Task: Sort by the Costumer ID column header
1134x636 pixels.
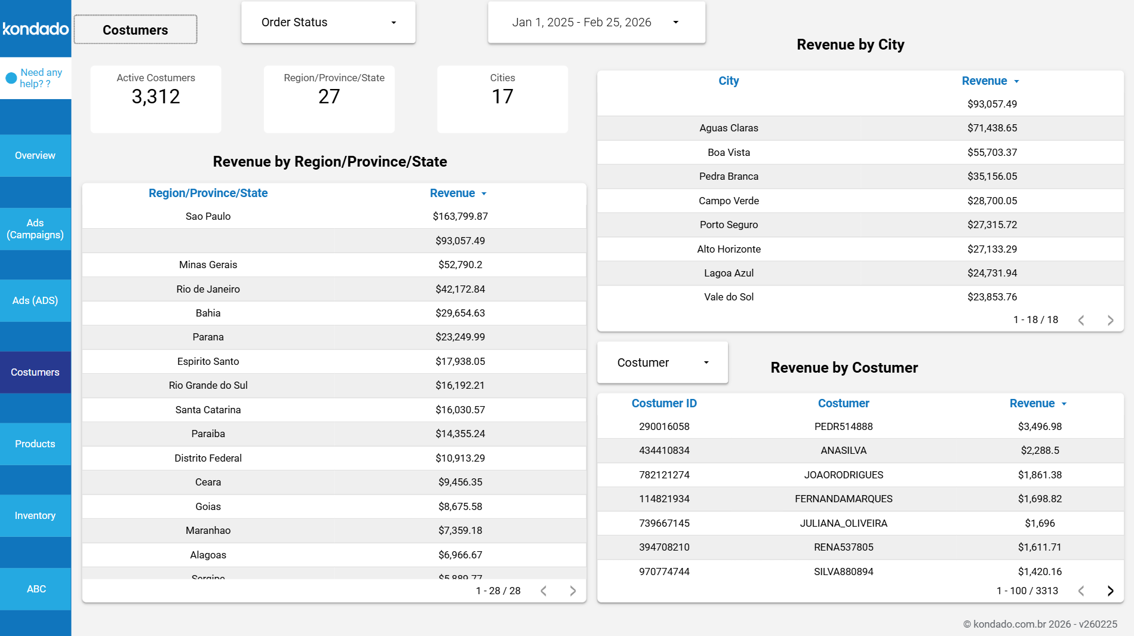Action: tap(663, 403)
